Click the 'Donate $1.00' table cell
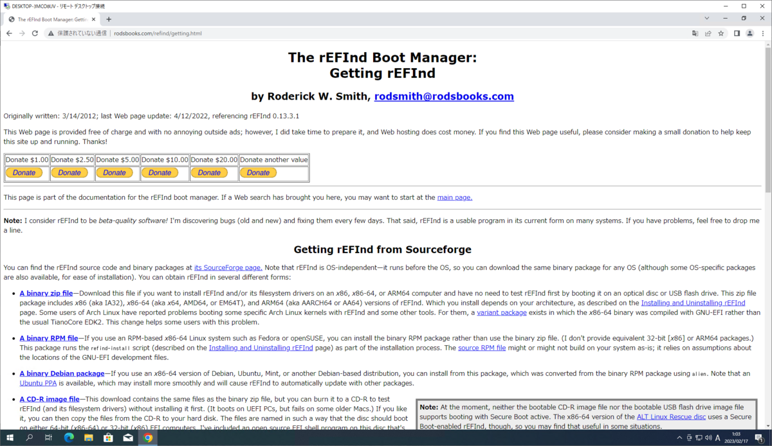This screenshot has height=446, width=772. [x=27, y=159]
